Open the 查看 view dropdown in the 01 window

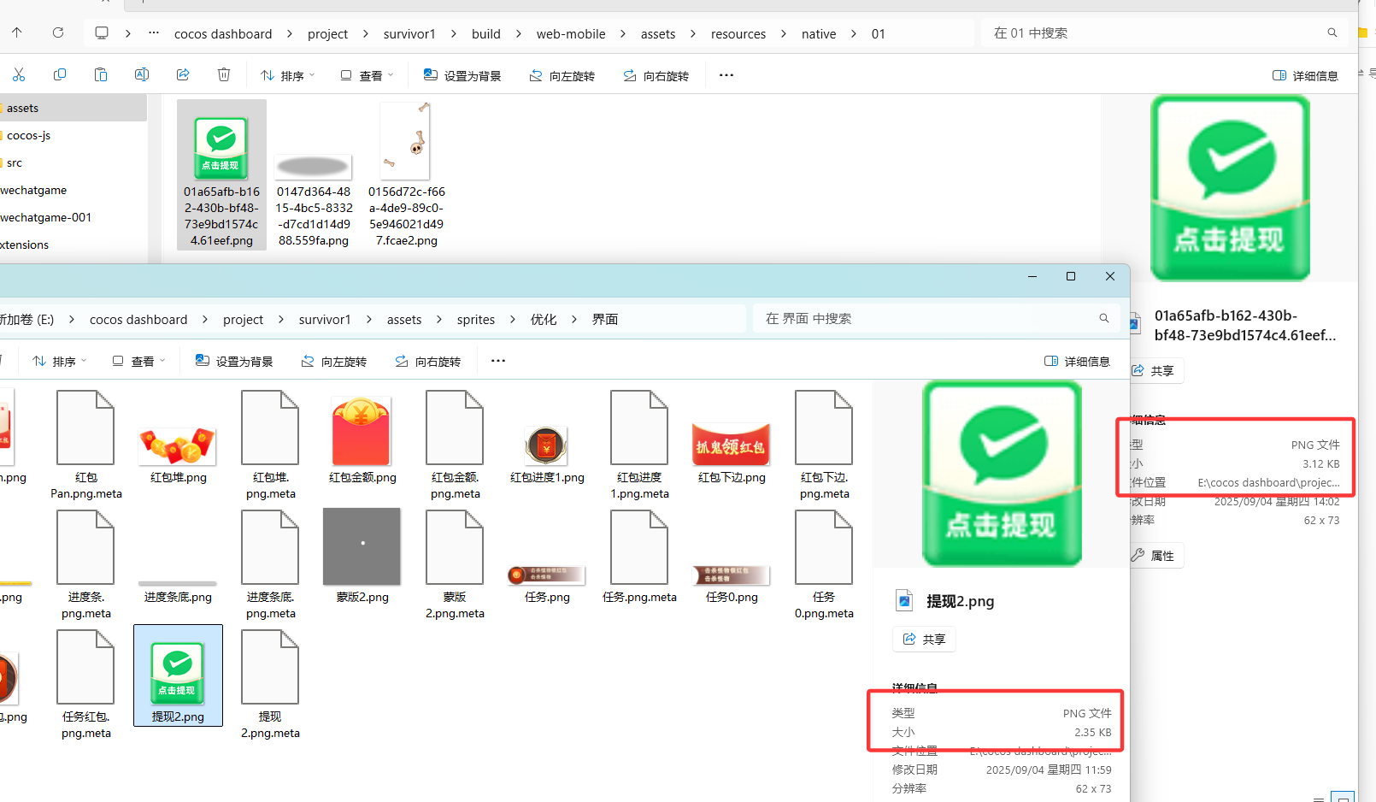pos(368,76)
